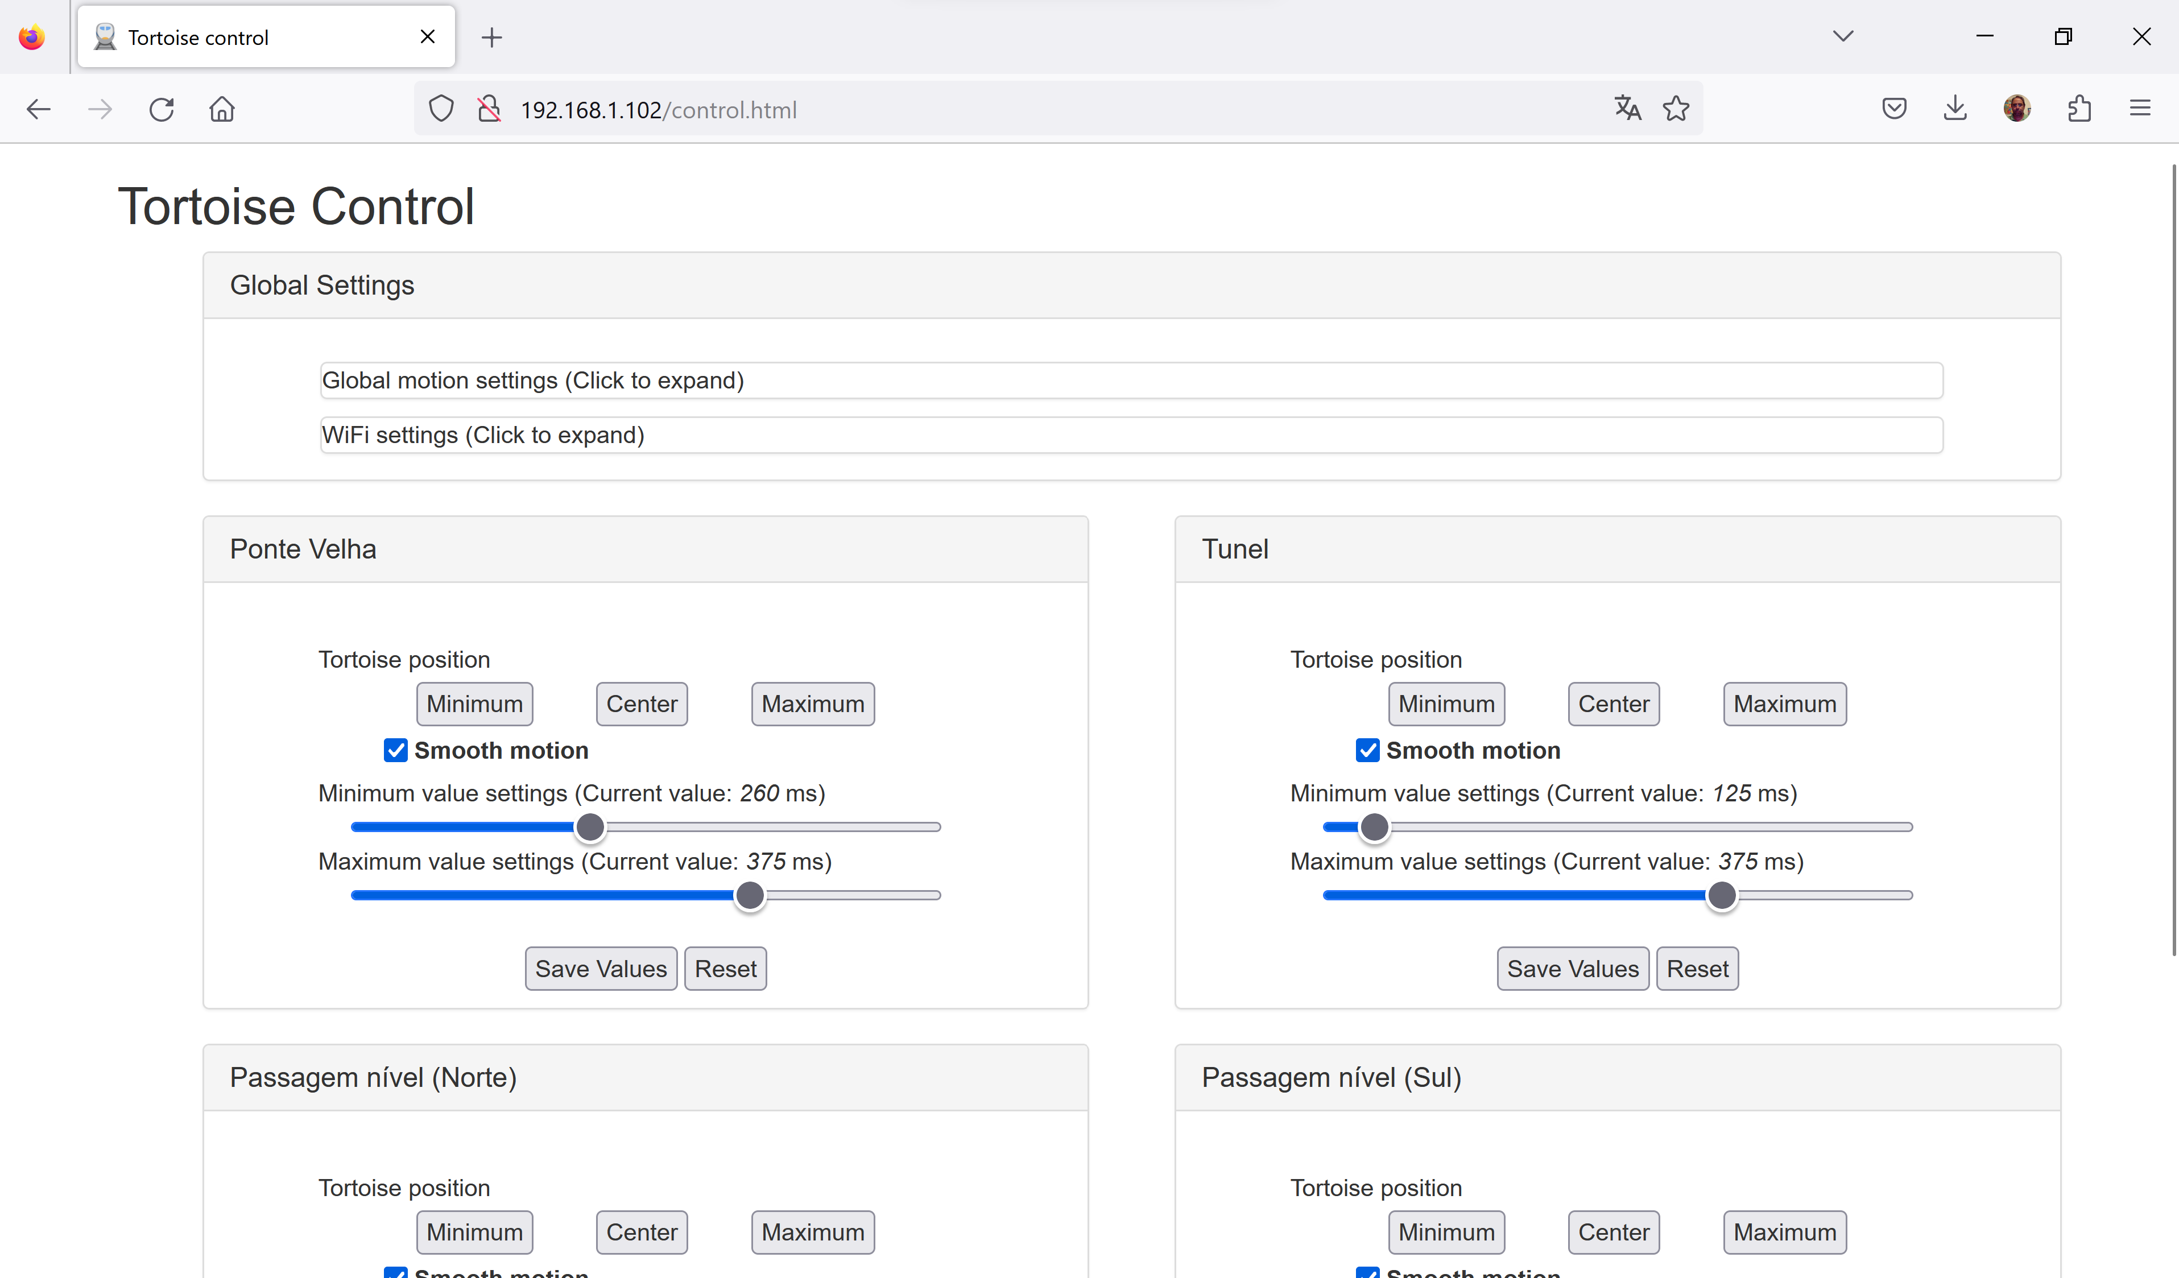Click the Passagem nível (Sul) title

tap(1332, 1077)
